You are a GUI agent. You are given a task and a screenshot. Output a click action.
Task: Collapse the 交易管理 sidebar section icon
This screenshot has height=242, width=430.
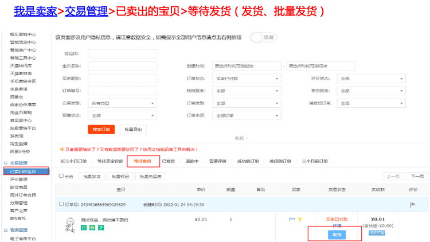click(5, 163)
